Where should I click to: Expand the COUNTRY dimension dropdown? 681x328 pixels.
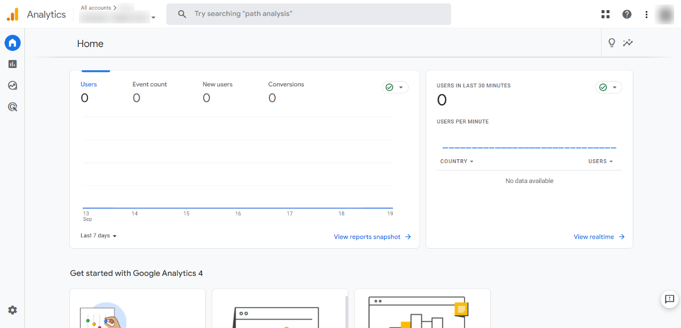[x=456, y=161]
